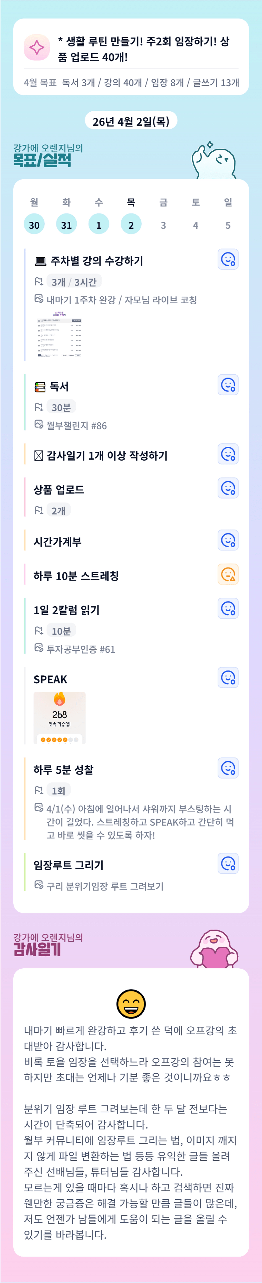The image size is (262, 1283).
Task: Click the smiley icon for 1일 2칼럼 읽기
Action: tap(228, 609)
